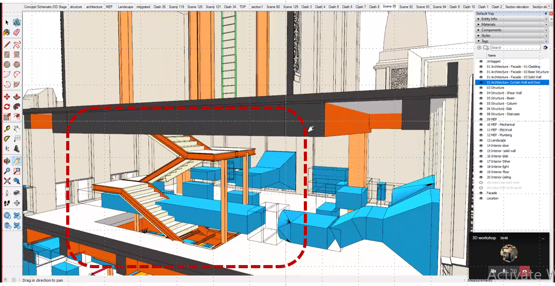The width and height of the screenshot is (555, 286).
Task: Expand the Entity Info panel
Action: (x=489, y=19)
